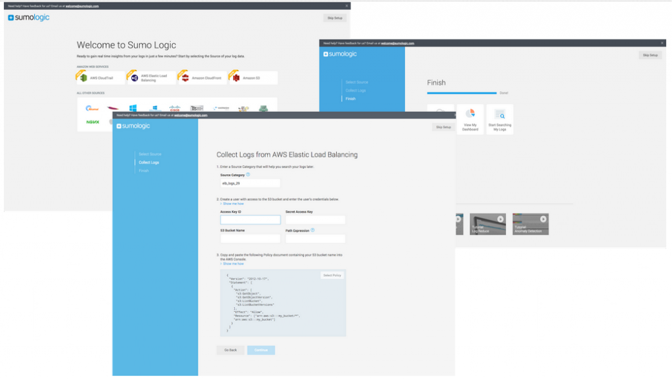The image size is (672, 381).
Task: Select the AWS CloudTrail source card
Action: [100, 78]
